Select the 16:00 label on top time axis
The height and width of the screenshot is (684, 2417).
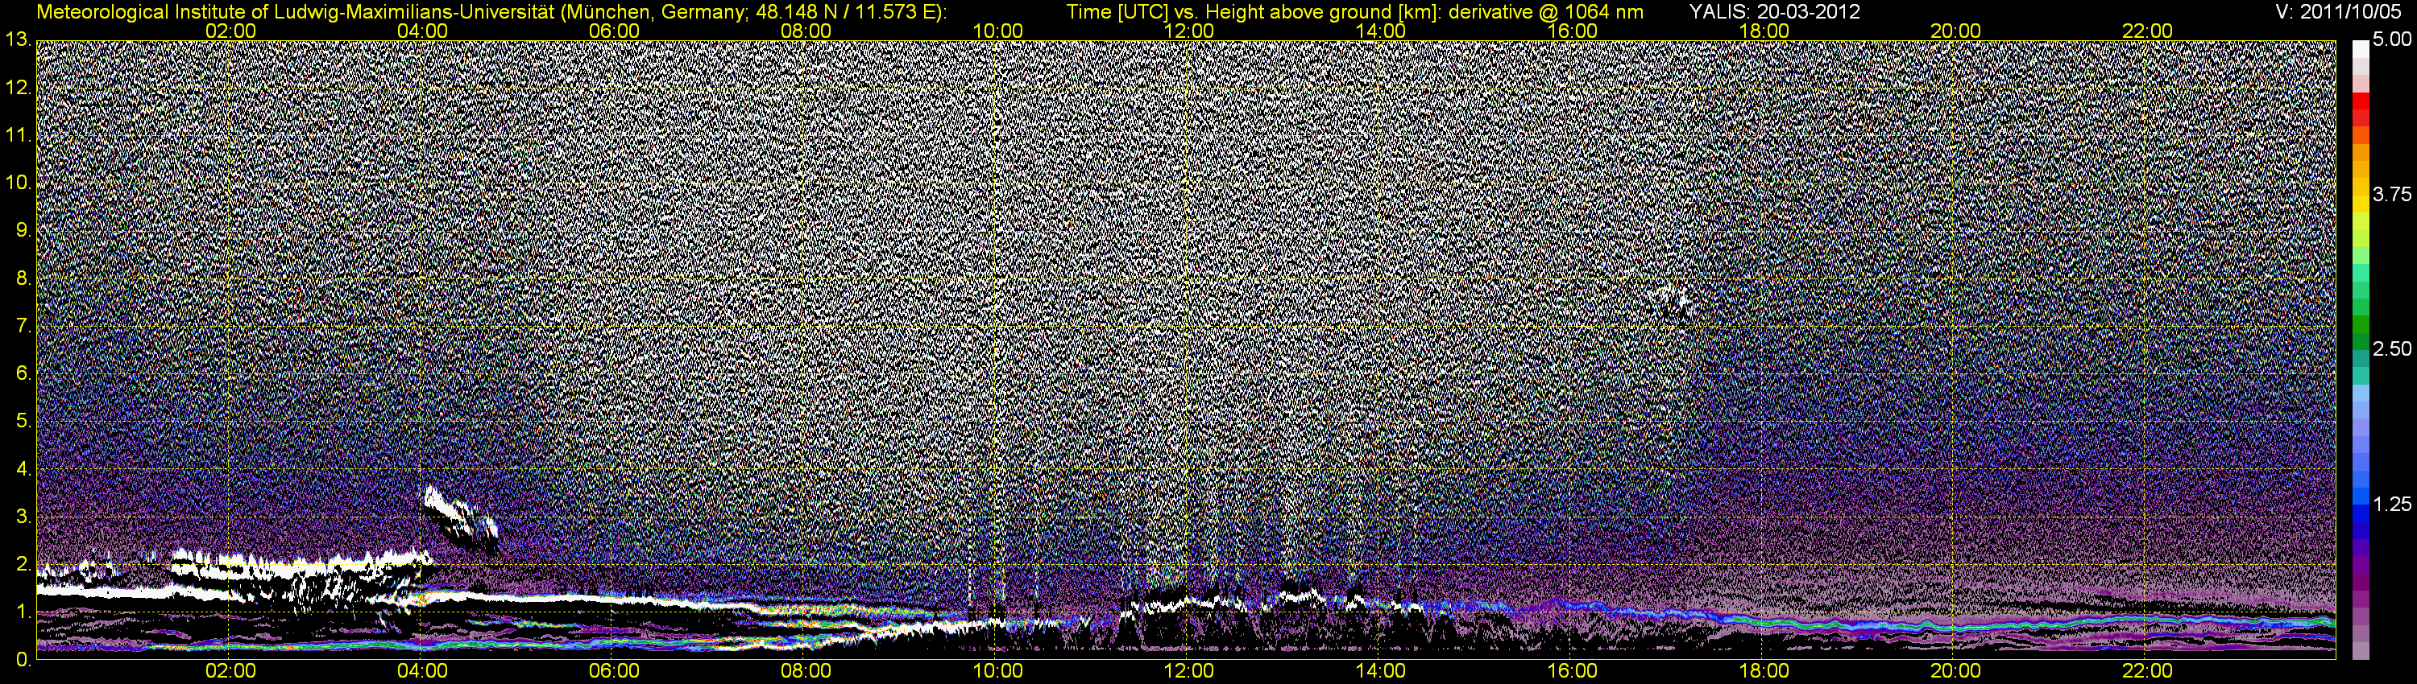tap(1573, 31)
